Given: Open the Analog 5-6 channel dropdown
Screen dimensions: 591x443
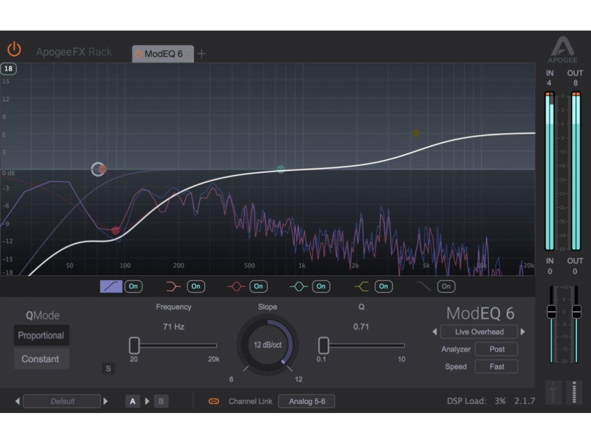Looking at the screenshot, I should click(x=306, y=401).
